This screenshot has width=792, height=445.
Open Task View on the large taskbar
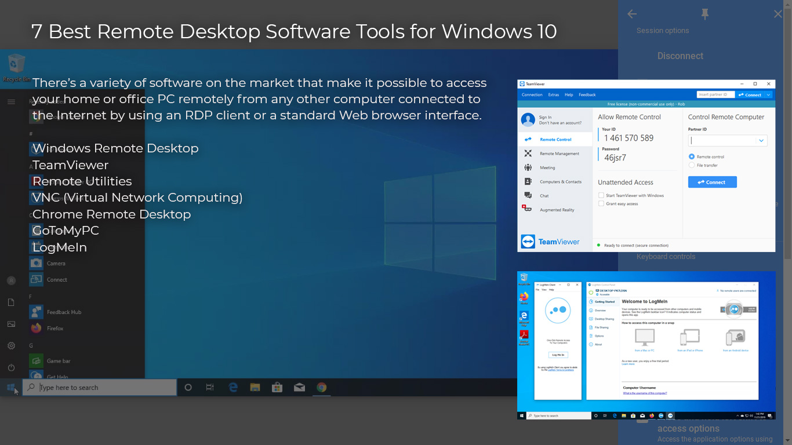pos(210,388)
